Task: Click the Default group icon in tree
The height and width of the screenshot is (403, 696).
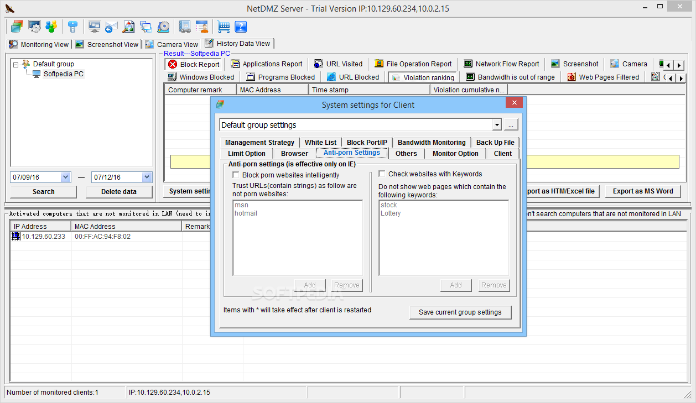Action: (x=26, y=64)
